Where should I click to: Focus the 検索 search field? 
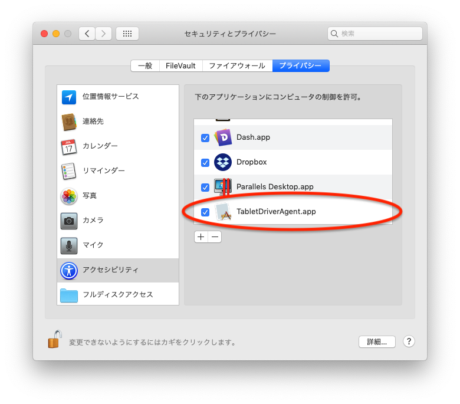[x=375, y=34]
